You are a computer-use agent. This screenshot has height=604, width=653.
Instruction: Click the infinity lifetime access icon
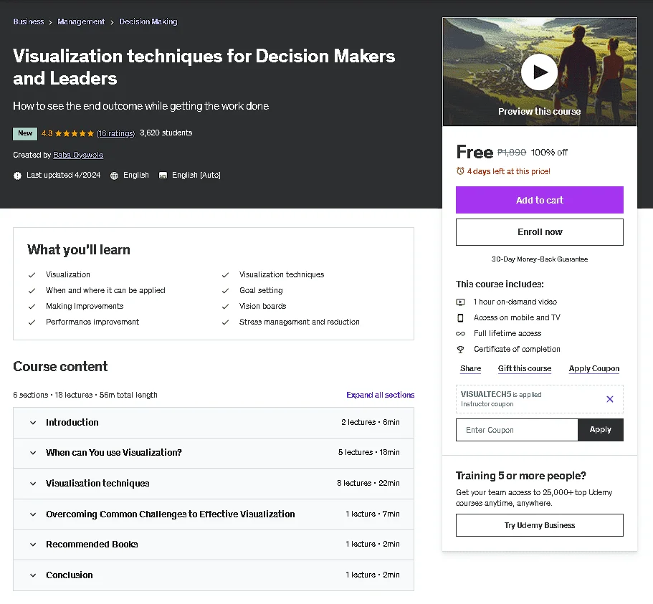(460, 334)
